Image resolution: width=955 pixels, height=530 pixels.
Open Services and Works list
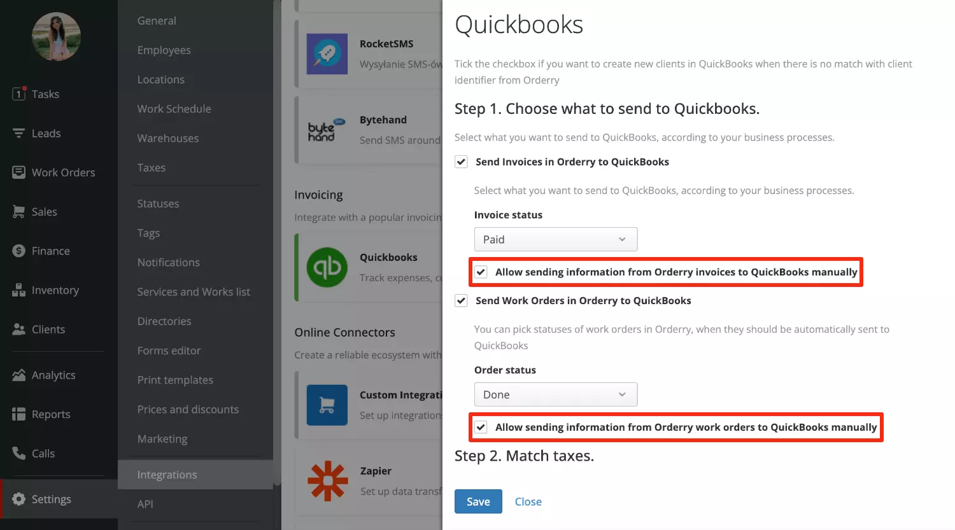(194, 291)
